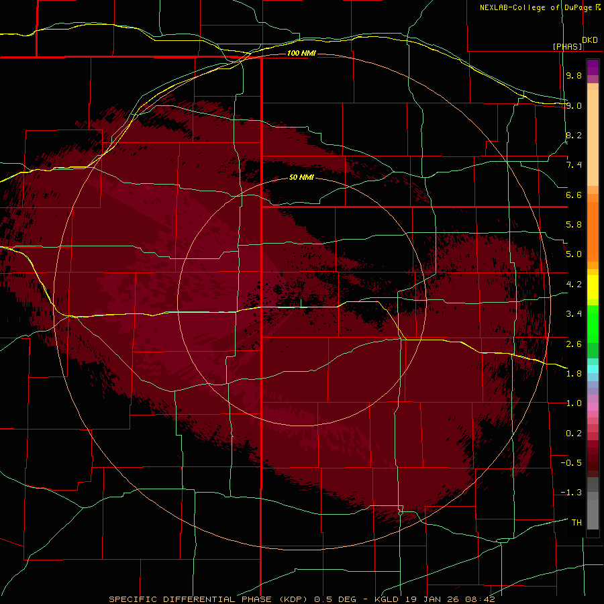Screen dimensions: 604x604
Task: Select the 1.8 legend value
Action: [574, 374]
